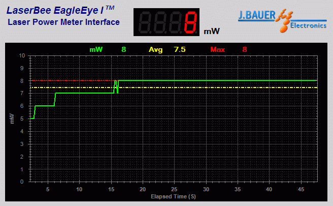Click the x-axis tick label '45'
This screenshot has width=333, height=206.
301,189
